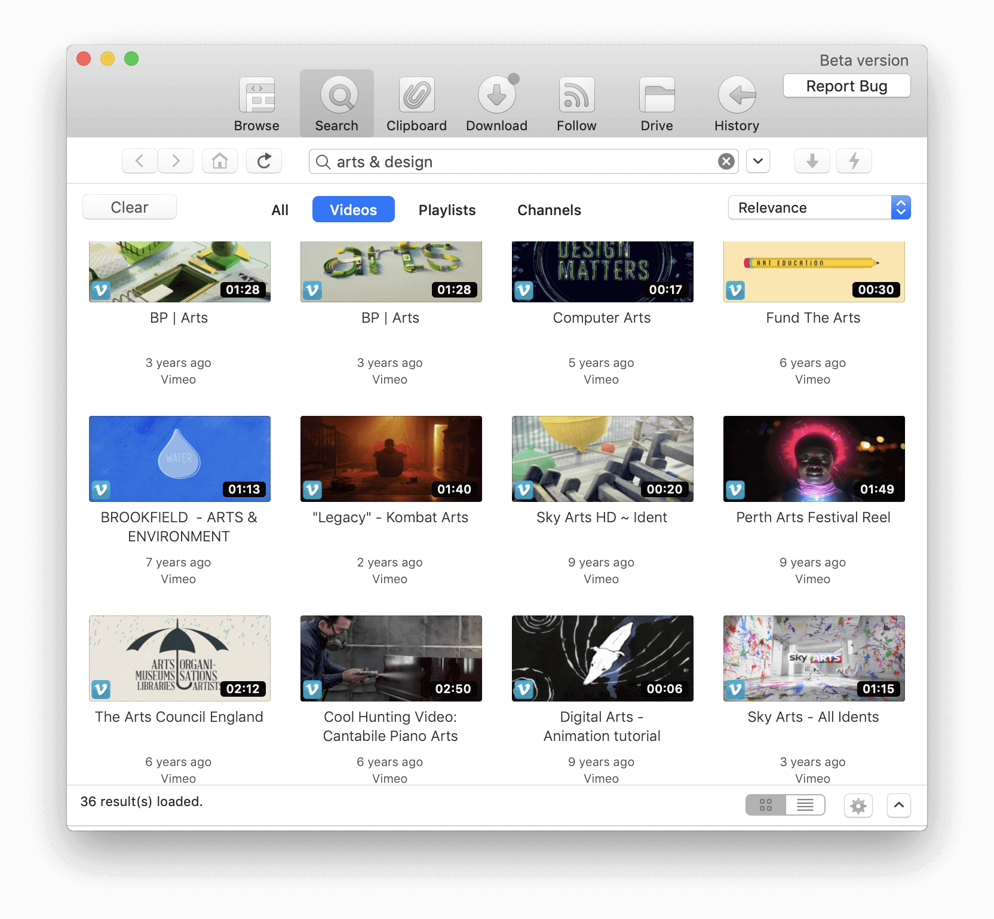The image size is (994, 919).
Task: Open BROOKFIELD water drop thumbnail
Action: point(180,459)
